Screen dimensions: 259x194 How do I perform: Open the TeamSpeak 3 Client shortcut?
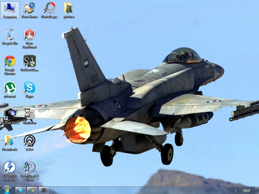coord(30,171)
